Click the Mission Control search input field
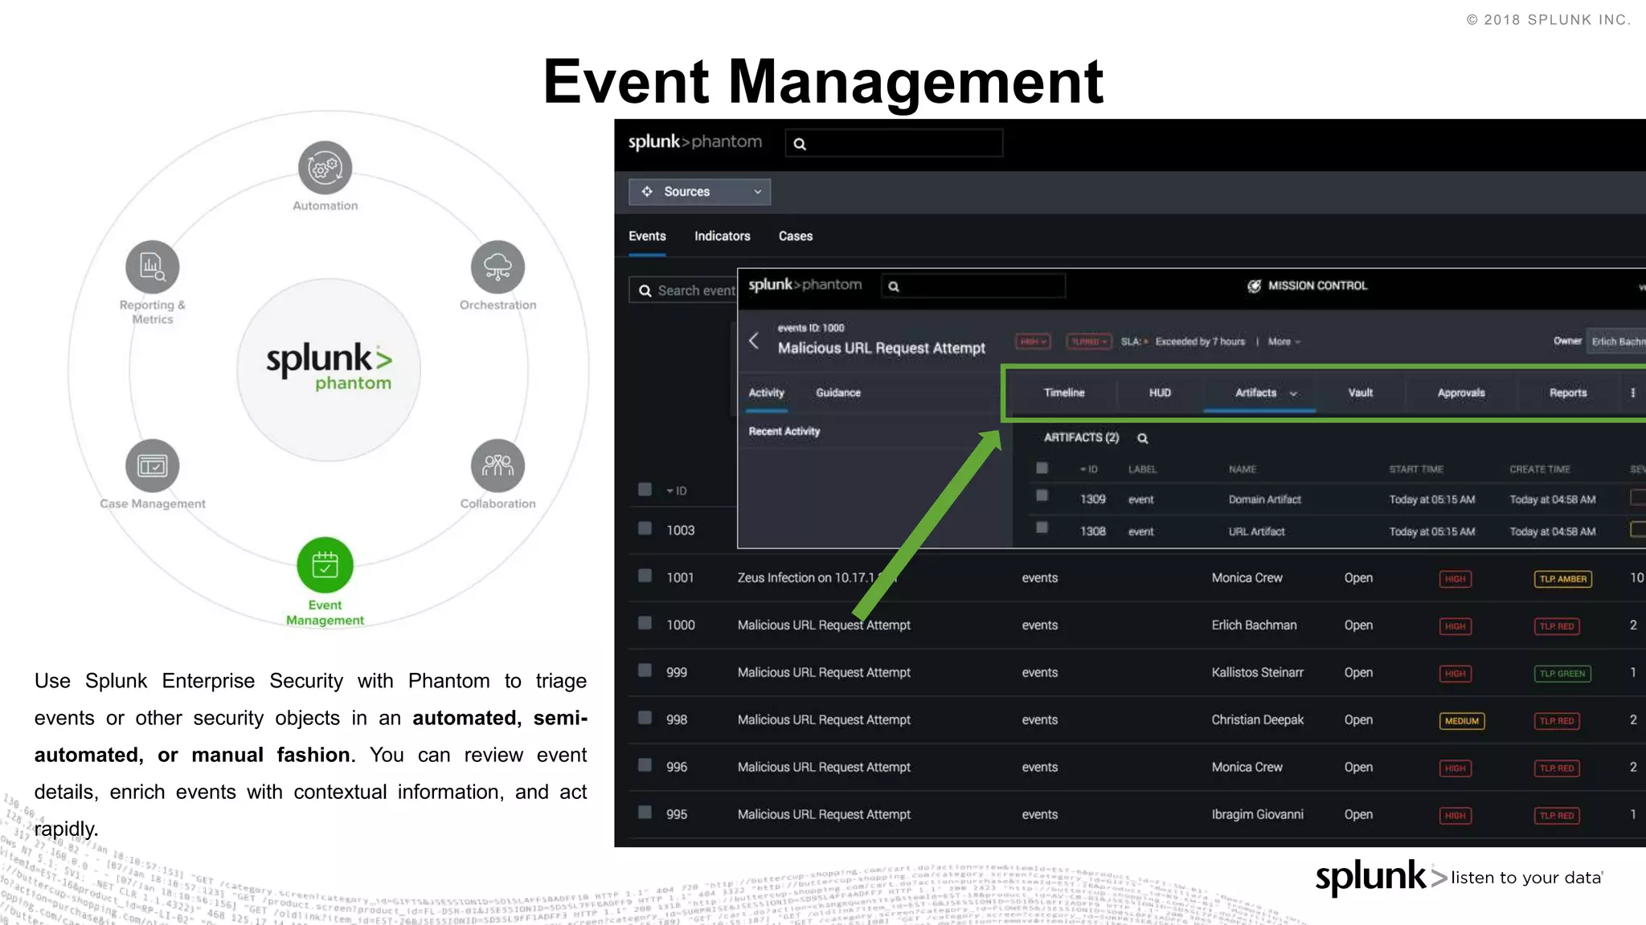This screenshot has width=1646, height=925. [973, 286]
